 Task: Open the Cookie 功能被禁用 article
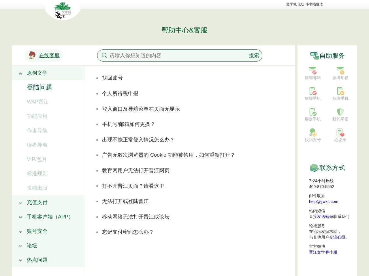coord(169,155)
